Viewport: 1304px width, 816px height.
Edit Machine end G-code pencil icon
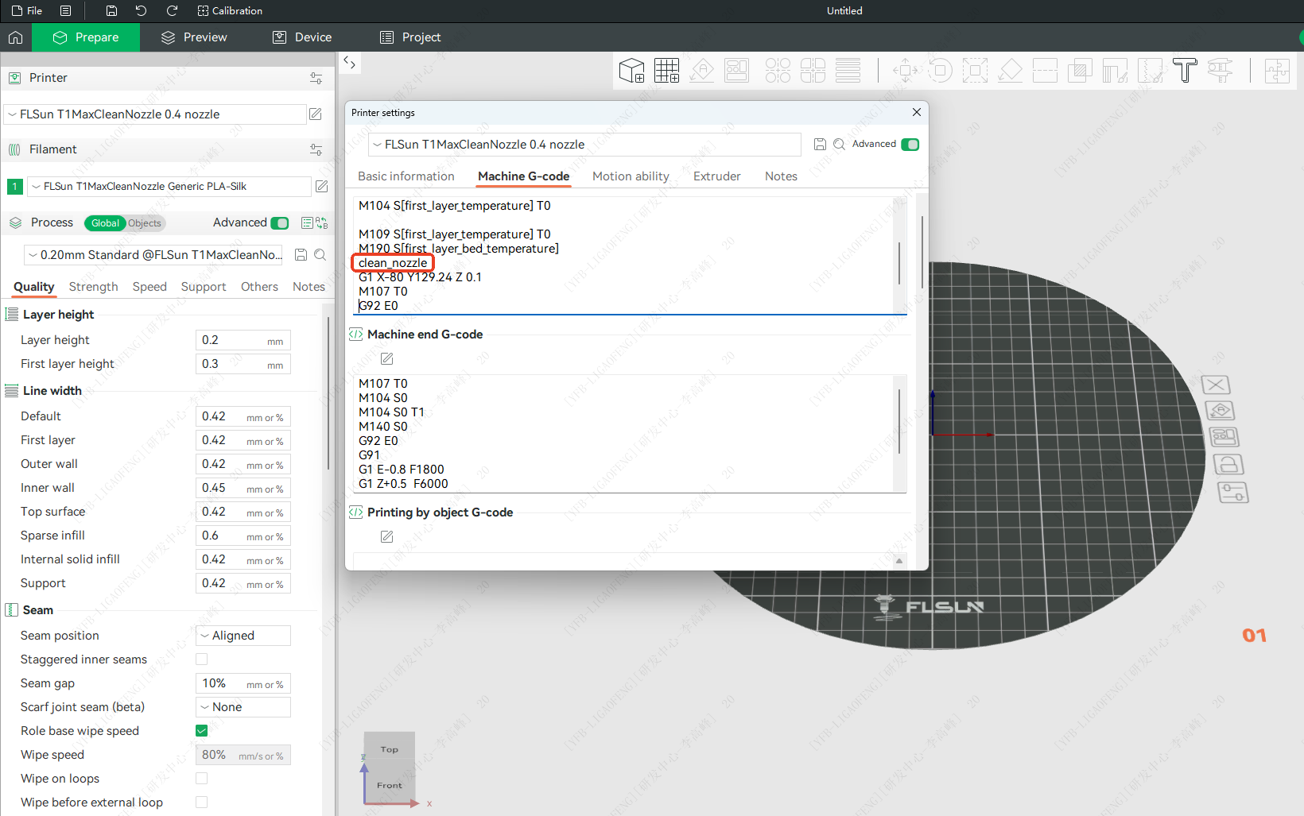387,359
